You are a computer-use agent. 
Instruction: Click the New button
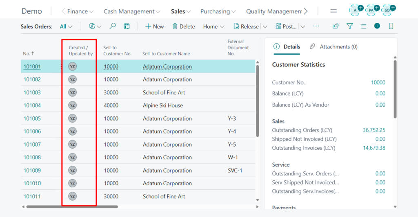pyautogui.click(x=154, y=26)
